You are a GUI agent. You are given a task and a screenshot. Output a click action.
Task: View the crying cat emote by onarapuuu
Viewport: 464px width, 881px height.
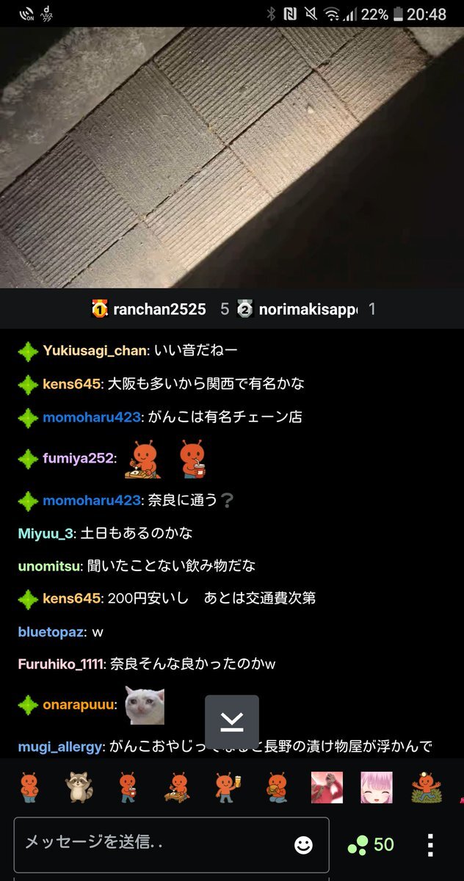pos(144,705)
